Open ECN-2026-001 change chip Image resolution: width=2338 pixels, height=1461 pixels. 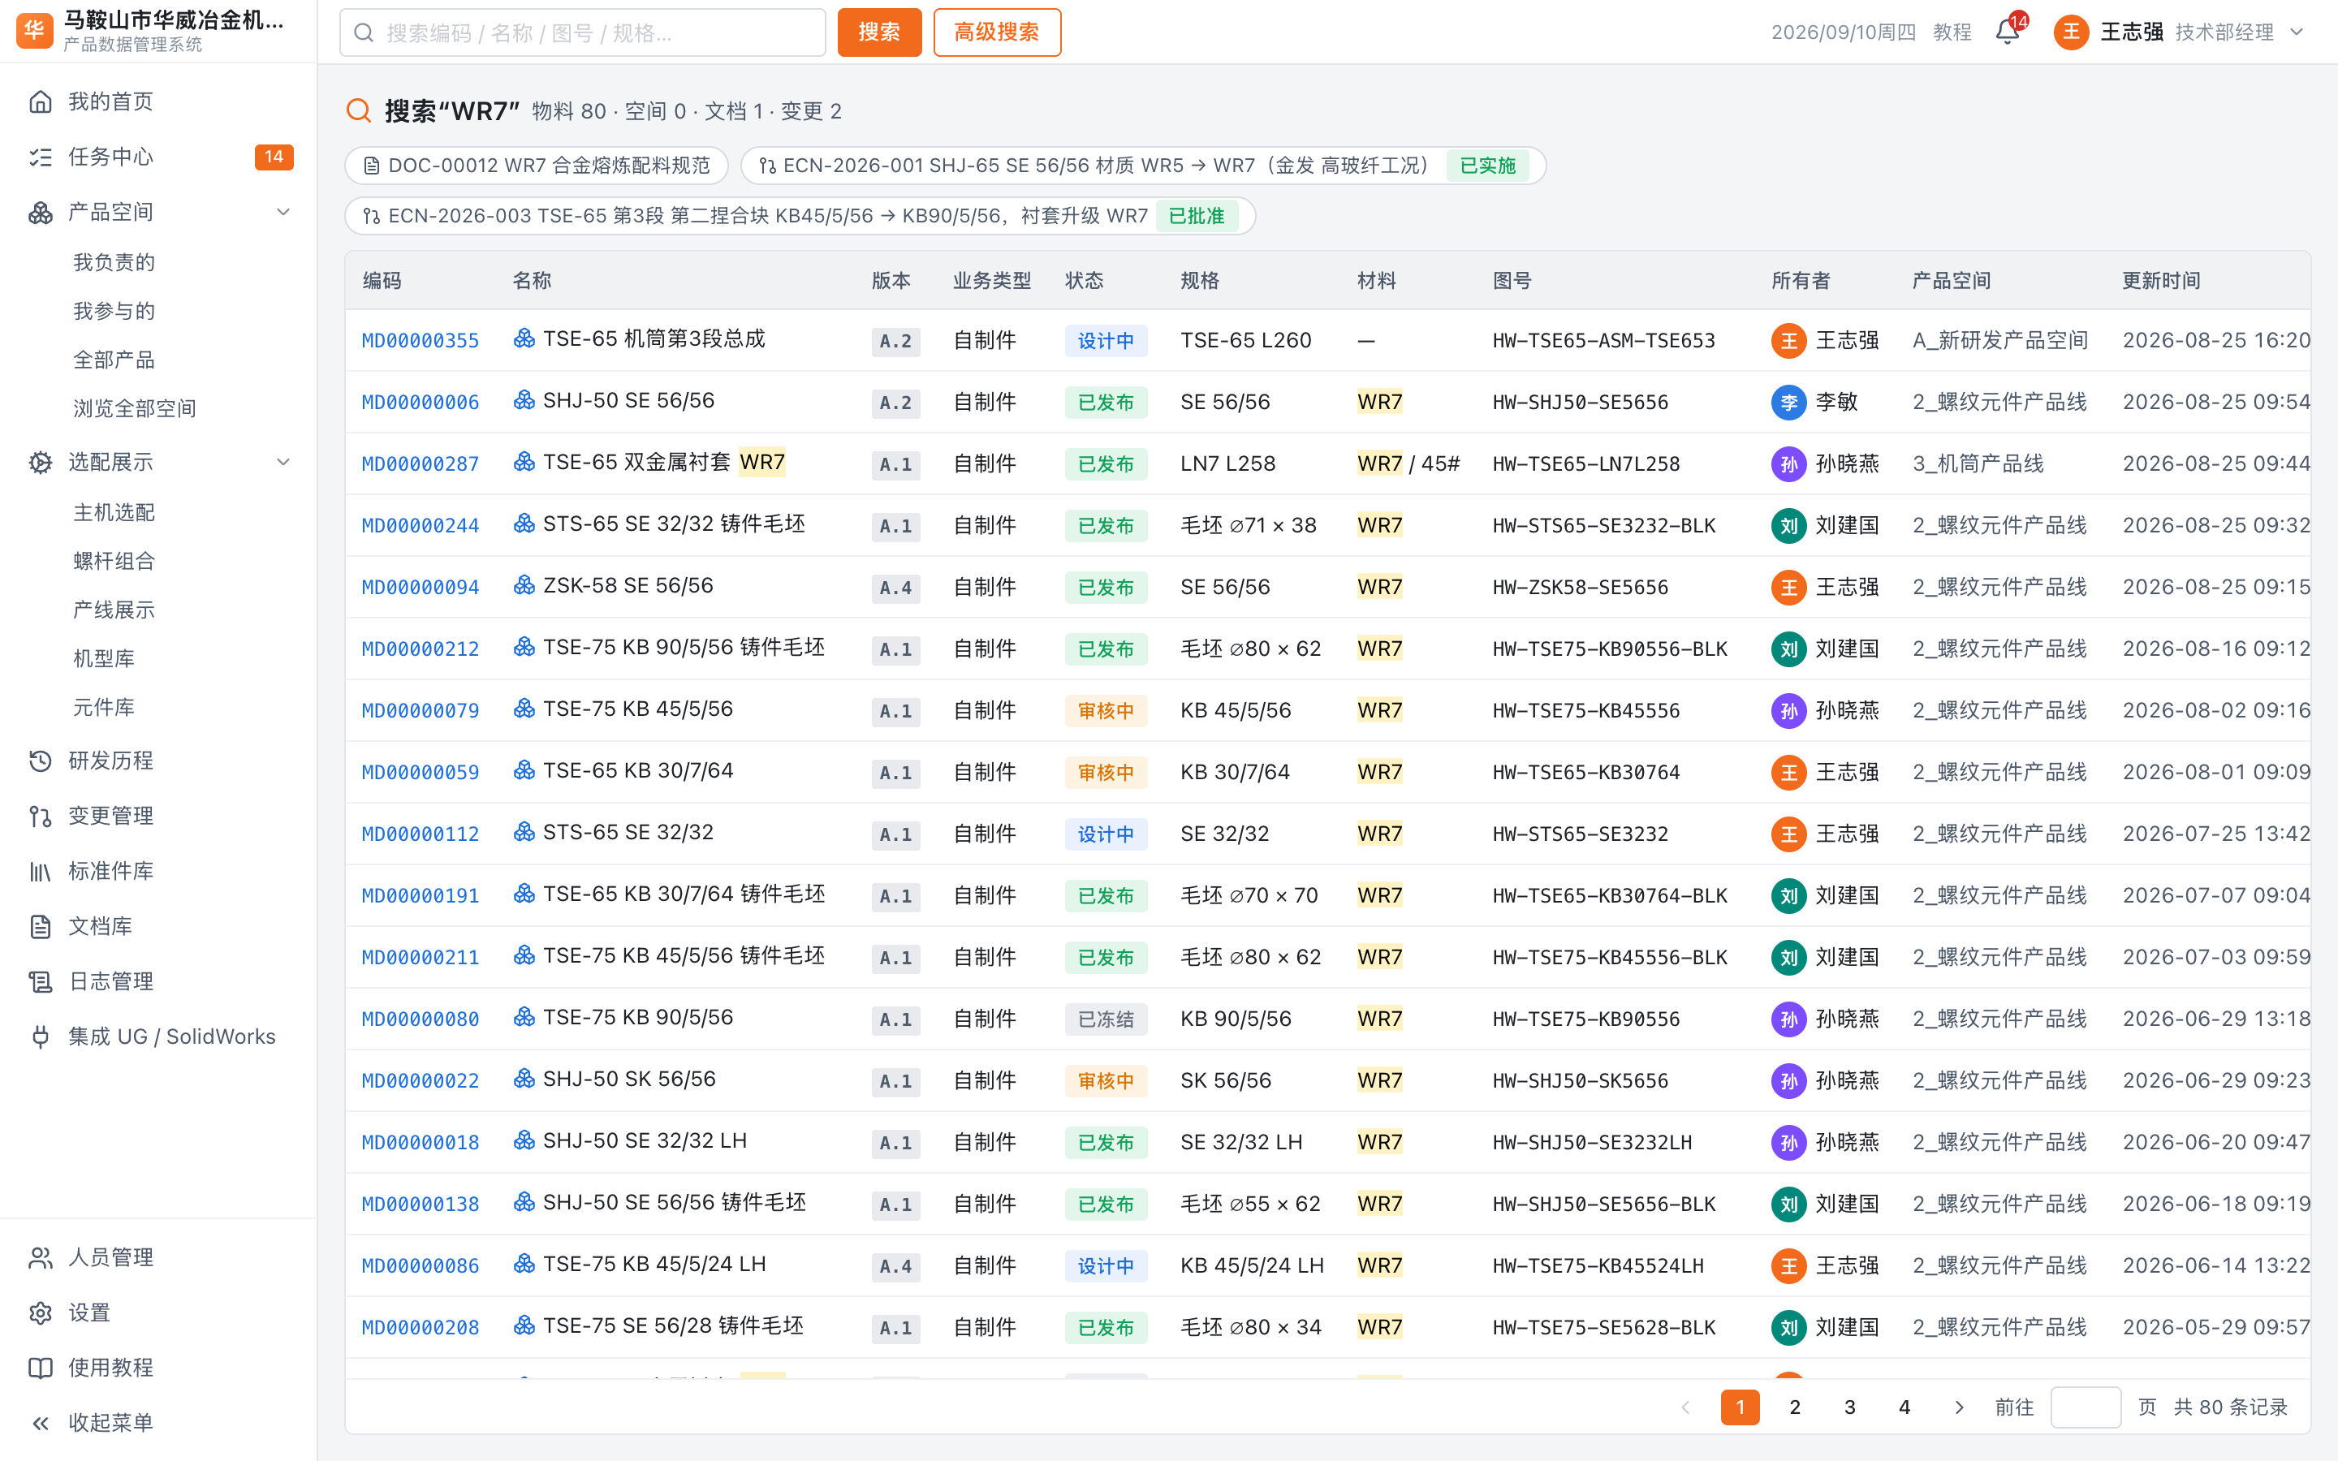(x=1143, y=166)
